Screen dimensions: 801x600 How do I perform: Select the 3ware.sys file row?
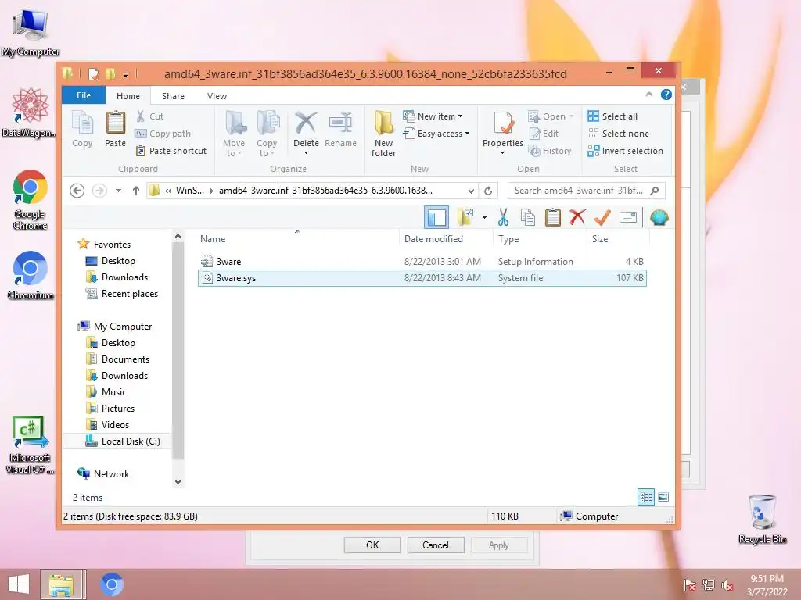[x=422, y=278]
